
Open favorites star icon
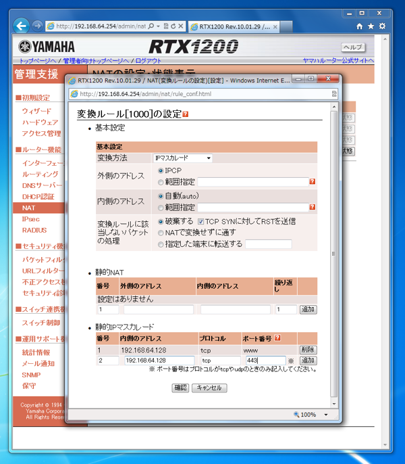[371, 26]
